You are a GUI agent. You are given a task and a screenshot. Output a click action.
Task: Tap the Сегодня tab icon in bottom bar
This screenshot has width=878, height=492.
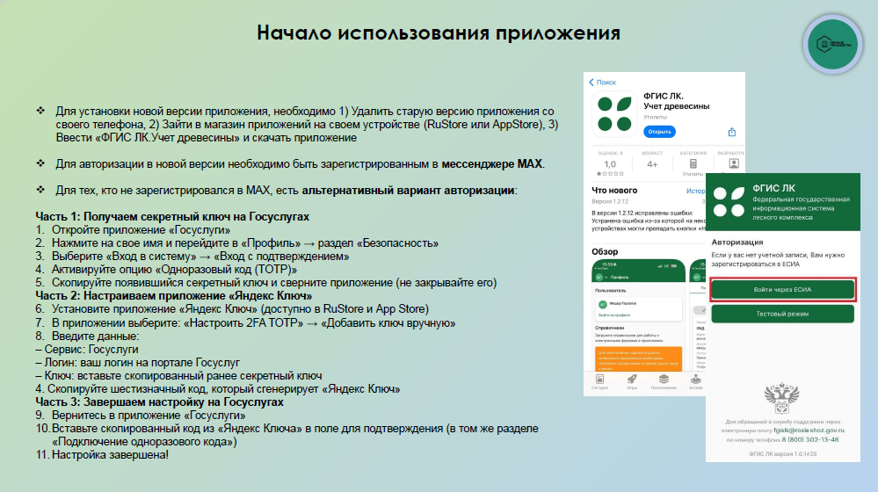[x=598, y=380]
